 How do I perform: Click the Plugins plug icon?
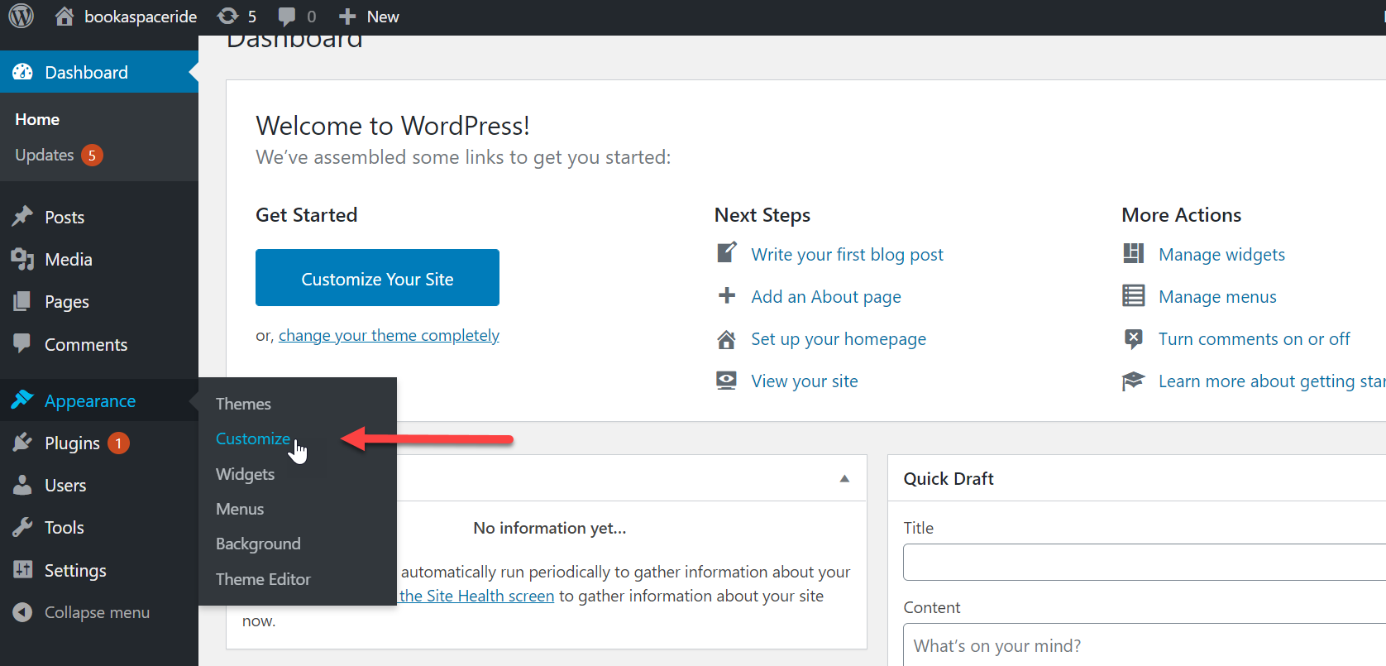tap(22, 443)
